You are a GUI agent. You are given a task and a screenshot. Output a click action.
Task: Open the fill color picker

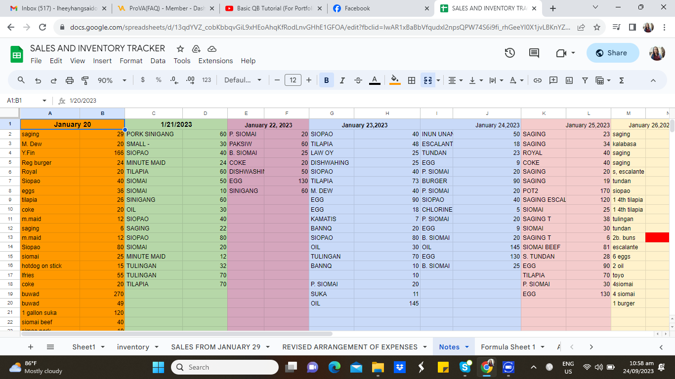click(x=395, y=80)
